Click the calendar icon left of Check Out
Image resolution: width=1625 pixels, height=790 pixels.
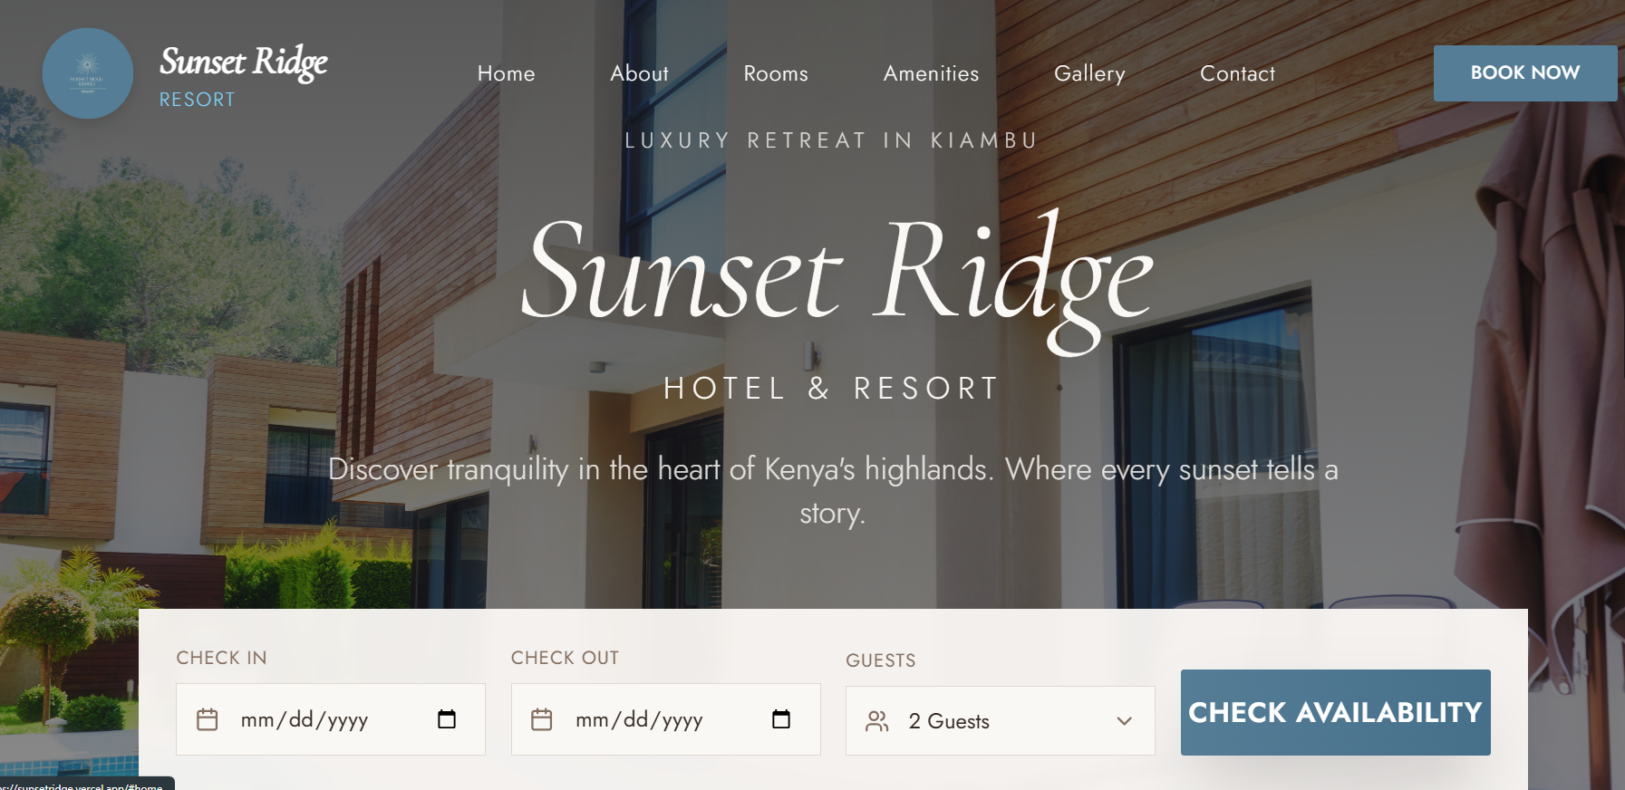coord(542,720)
